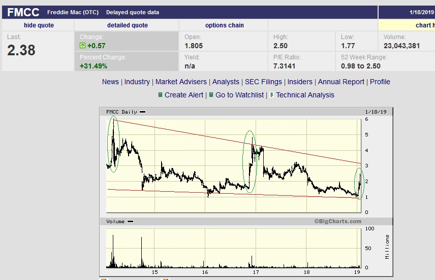
Task: Click the Freddie Mac (OTC) company name
Action: (x=73, y=12)
